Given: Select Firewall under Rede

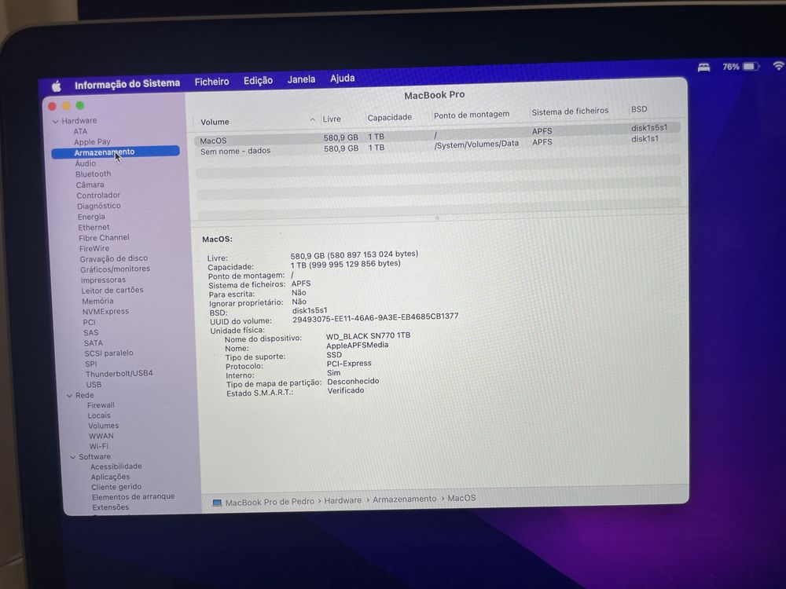Looking at the screenshot, I should 101,405.
